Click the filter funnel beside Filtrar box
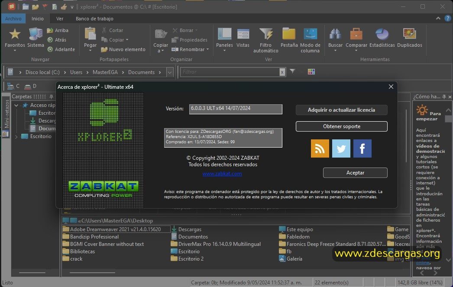Image resolution: width=453 pixels, height=287 pixels. (x=292, y=71)
